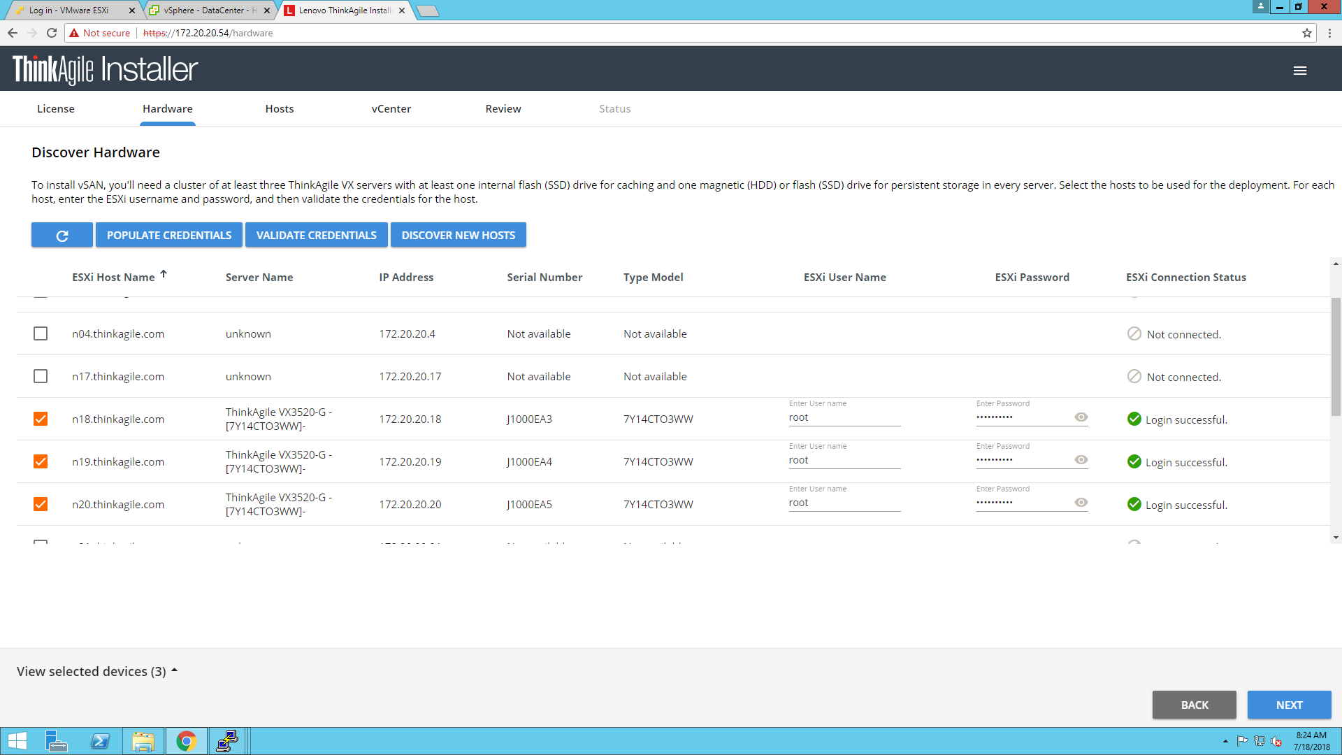
Task: Check the n04.thinkagile.com host checkbox
Action: 41,334
